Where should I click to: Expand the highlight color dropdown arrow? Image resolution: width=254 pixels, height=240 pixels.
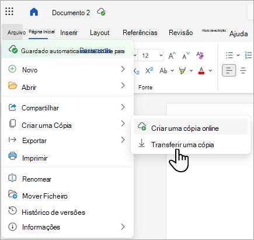[x=191, y=71]
